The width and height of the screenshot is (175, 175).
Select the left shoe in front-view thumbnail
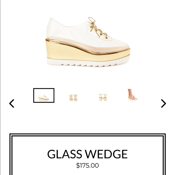click(x=71, y=98)
